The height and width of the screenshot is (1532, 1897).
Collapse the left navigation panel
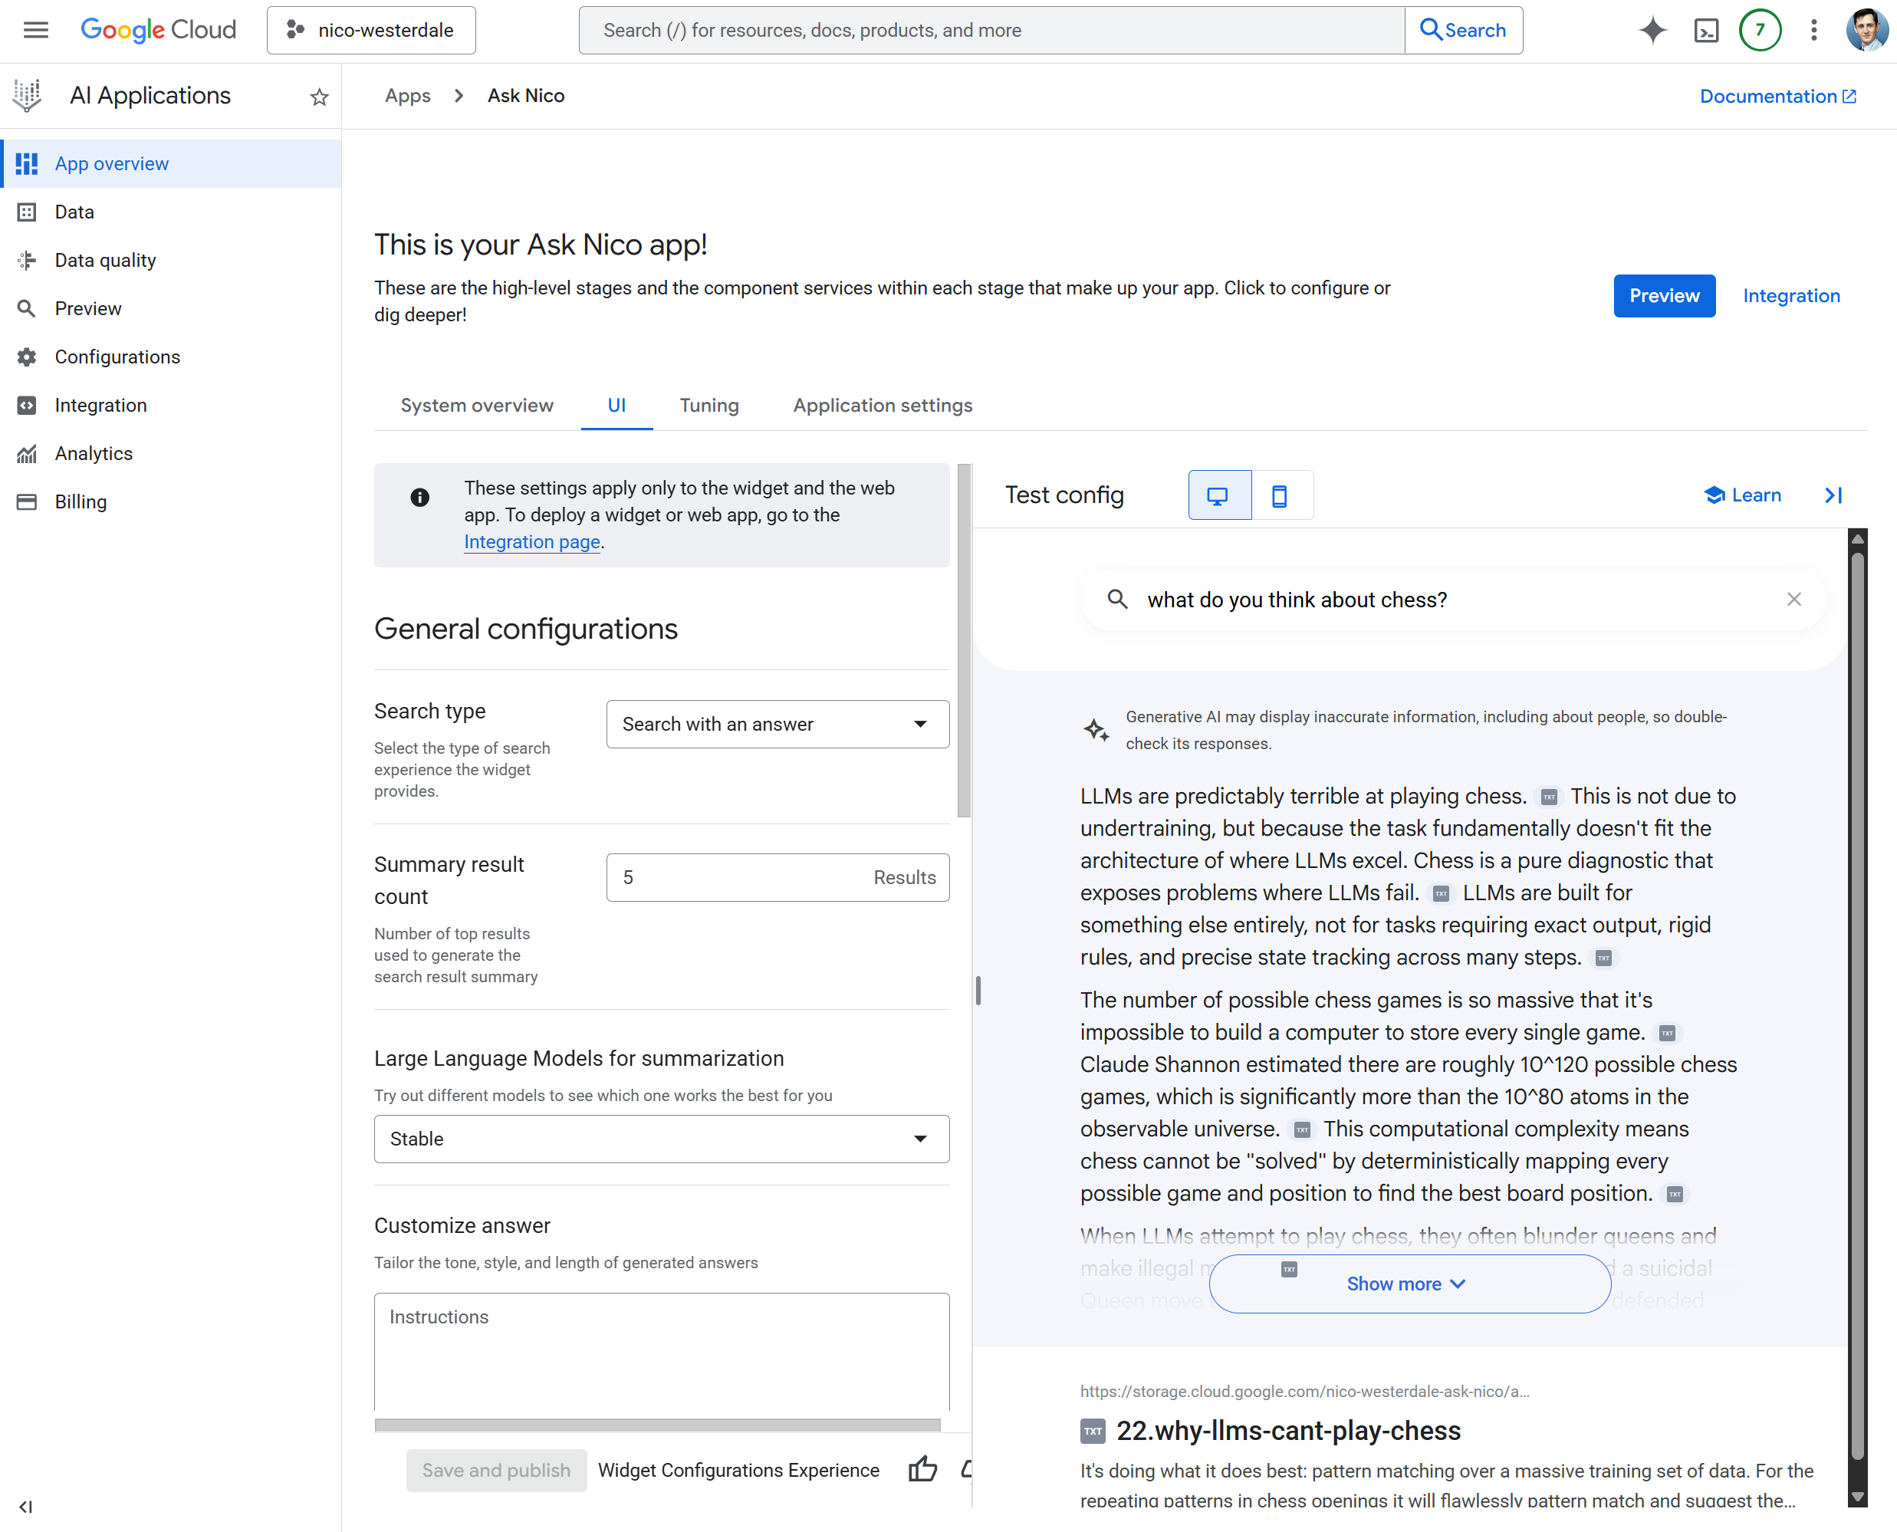tap(27, 1507)
